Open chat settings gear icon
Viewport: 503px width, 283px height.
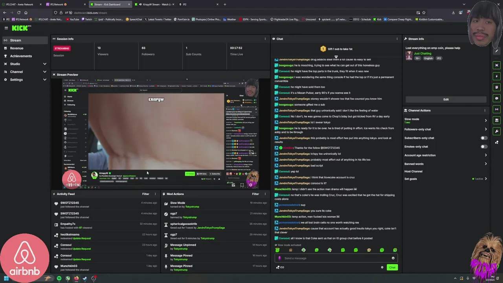click(x=382, y=267)
